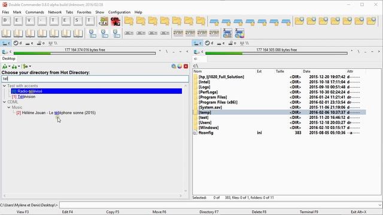383x215 pixels.
Task: Click the 'Terminal F9' button
Action: click(309, 212)
